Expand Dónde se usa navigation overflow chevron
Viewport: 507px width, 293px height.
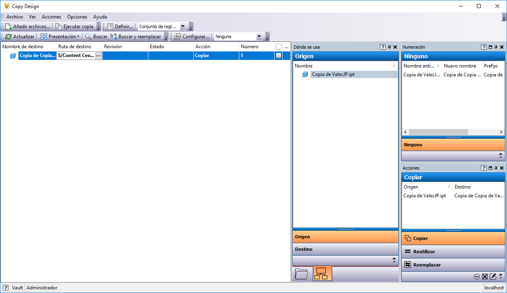(394, 260)
